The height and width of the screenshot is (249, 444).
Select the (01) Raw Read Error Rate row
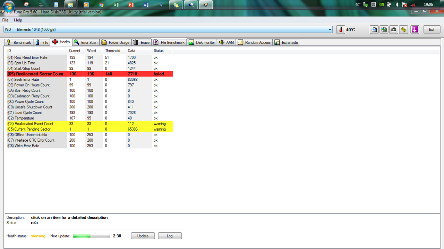click(89, 57)
